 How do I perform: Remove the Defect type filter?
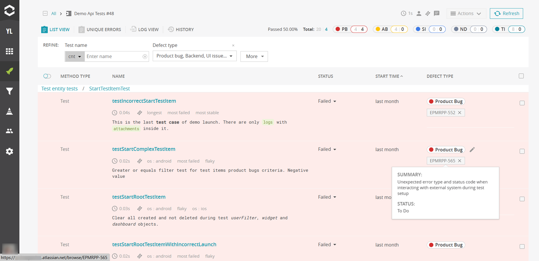[x=233, y=45]
